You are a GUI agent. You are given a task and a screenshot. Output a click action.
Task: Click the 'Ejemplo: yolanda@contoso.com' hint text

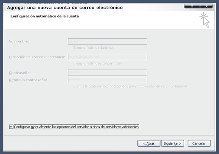coord(97,63)
